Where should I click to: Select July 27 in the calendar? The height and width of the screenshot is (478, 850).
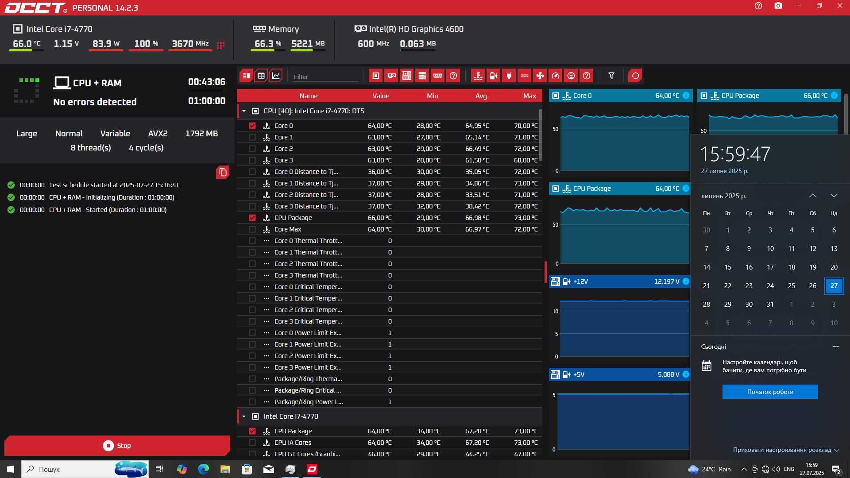point(834,286)
